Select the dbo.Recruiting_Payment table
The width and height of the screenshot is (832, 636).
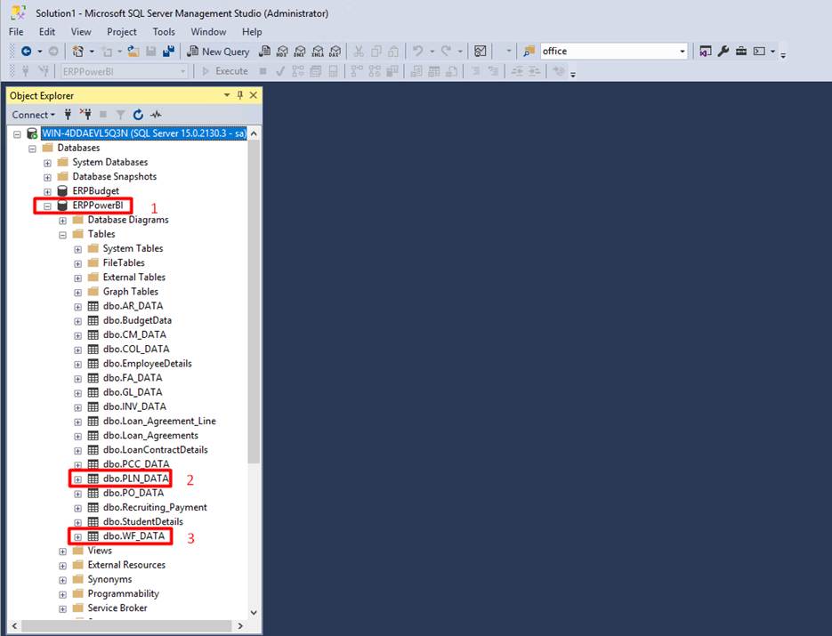(x=155, y=507)
